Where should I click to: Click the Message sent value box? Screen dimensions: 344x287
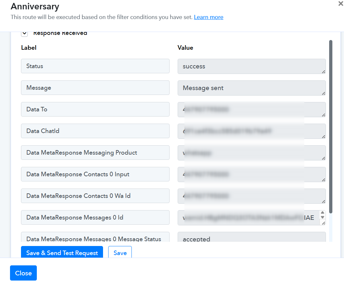[251, 88]
